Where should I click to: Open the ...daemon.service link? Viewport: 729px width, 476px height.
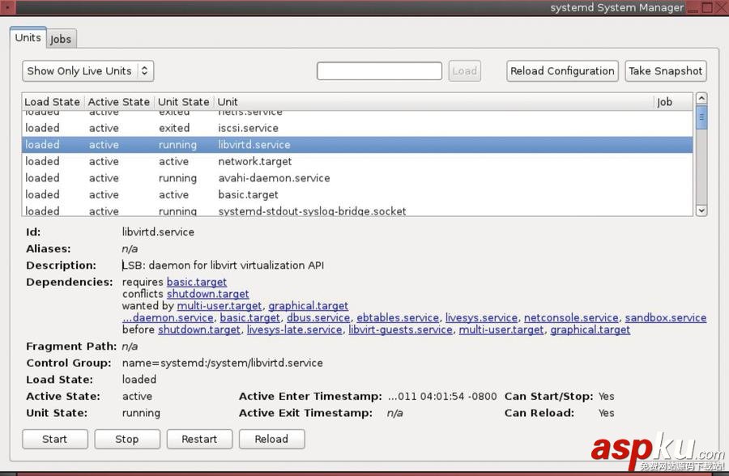tap(168, 318)
